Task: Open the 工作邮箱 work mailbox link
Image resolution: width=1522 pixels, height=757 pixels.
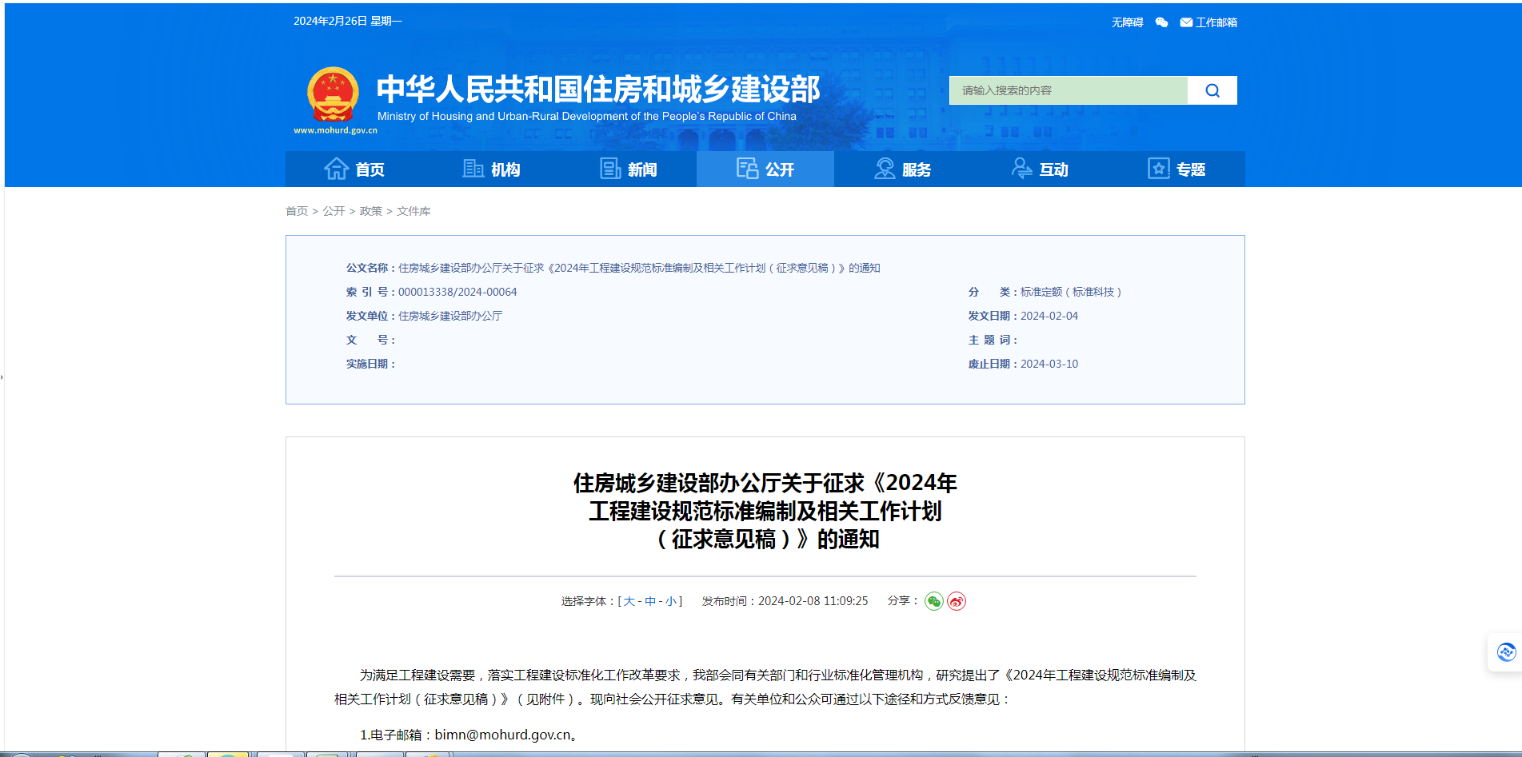Action: pos(1208,22)
